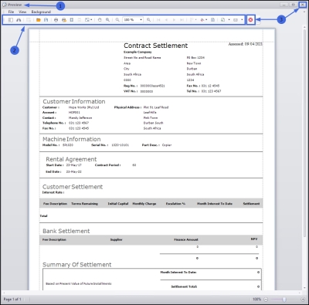Screen dimensions: 309x305
Task: Open the File menu
Action: pos(11,12)
